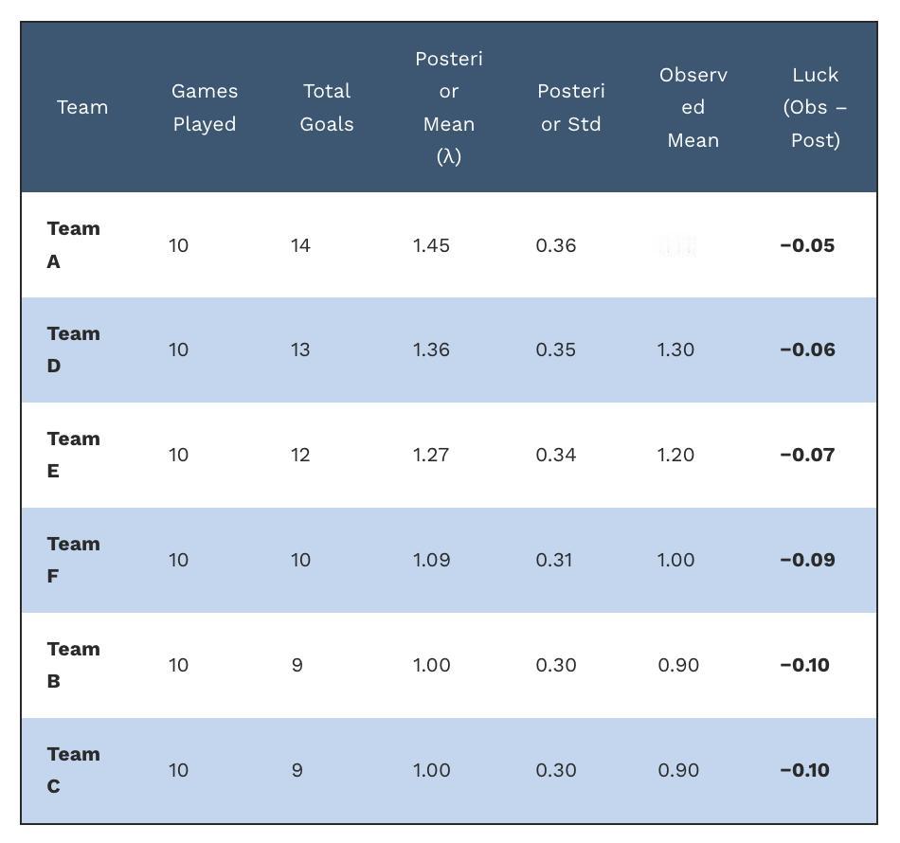Click Team A's luck value −0.05
The image size is (900, 843).
point(807,245)
